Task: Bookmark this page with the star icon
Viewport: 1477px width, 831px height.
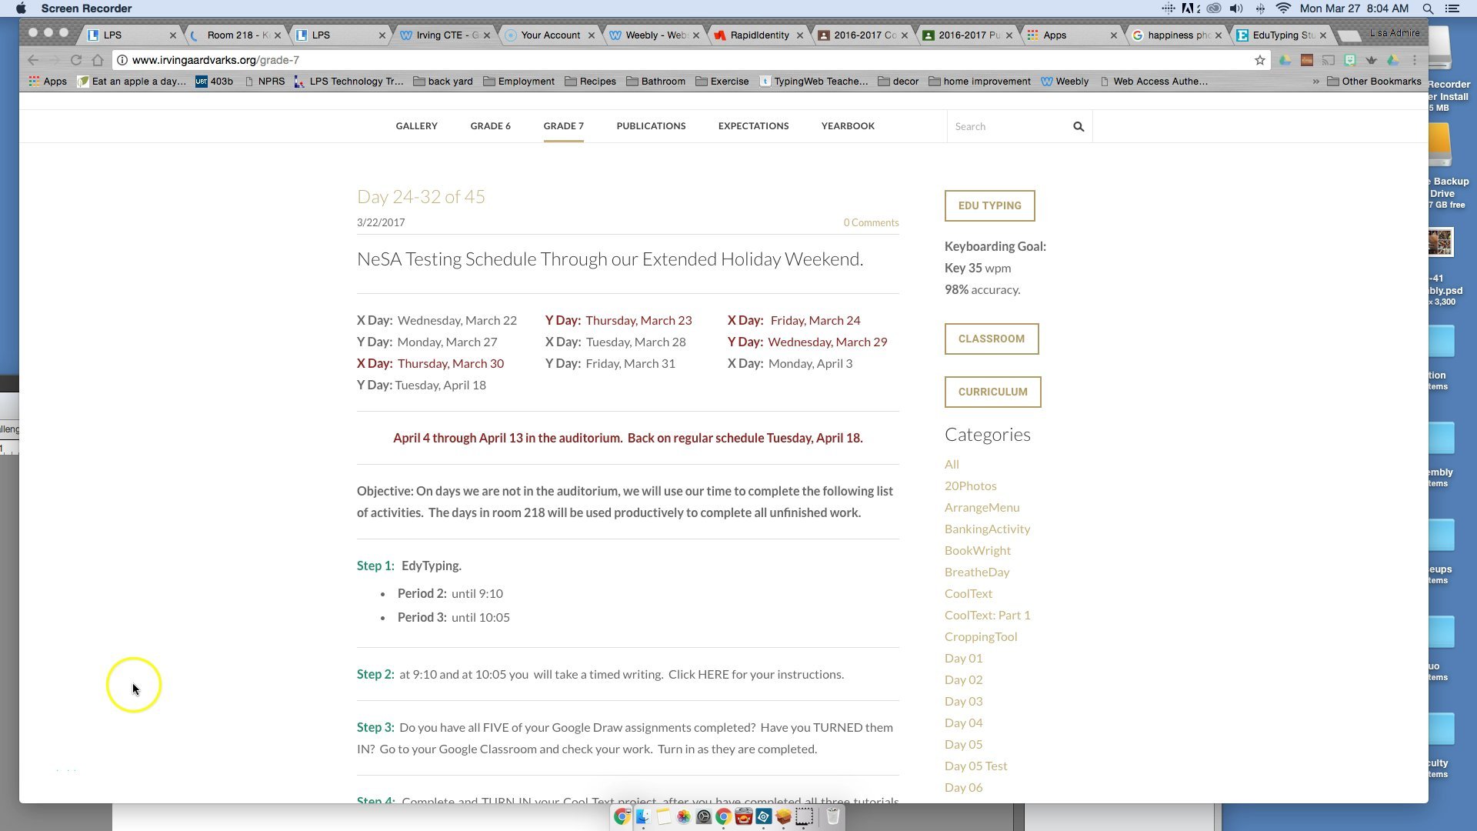Action: 1259,60
